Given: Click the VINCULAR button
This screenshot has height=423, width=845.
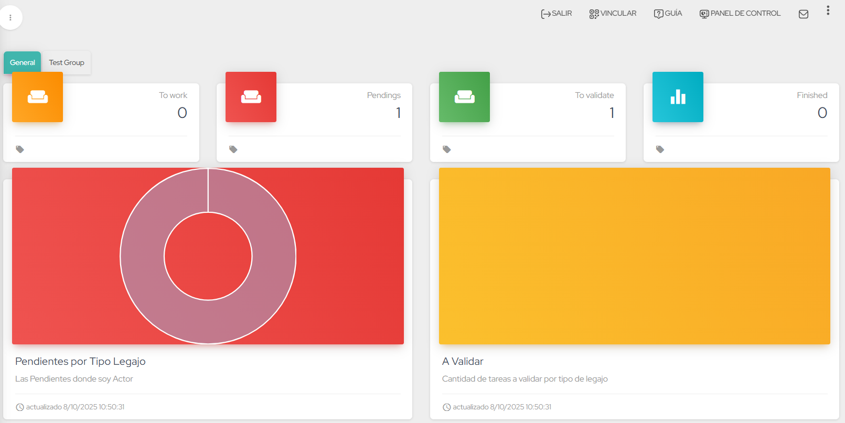Looking at the screenshot, I should point(613,14).
